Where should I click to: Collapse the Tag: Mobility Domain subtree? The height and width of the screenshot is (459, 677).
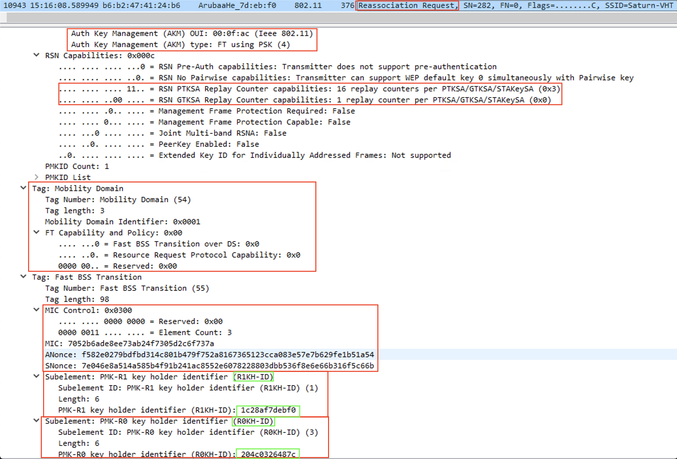point(23,188)
